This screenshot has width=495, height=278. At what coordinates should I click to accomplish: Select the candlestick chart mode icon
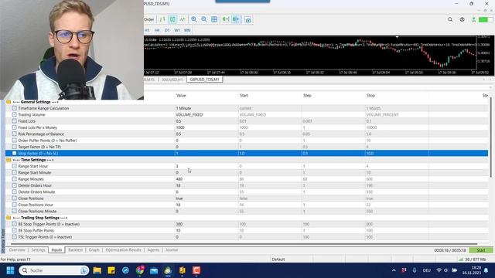172,19
